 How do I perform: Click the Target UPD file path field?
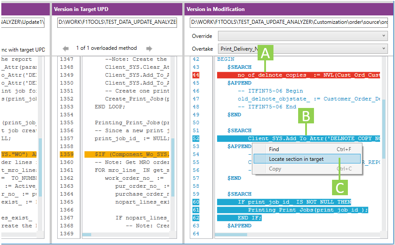click(x=117, y=22)
